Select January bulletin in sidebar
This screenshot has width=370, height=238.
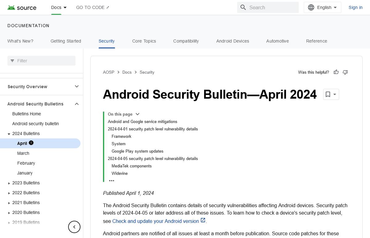pyautogui.click(x=25, y=173)
